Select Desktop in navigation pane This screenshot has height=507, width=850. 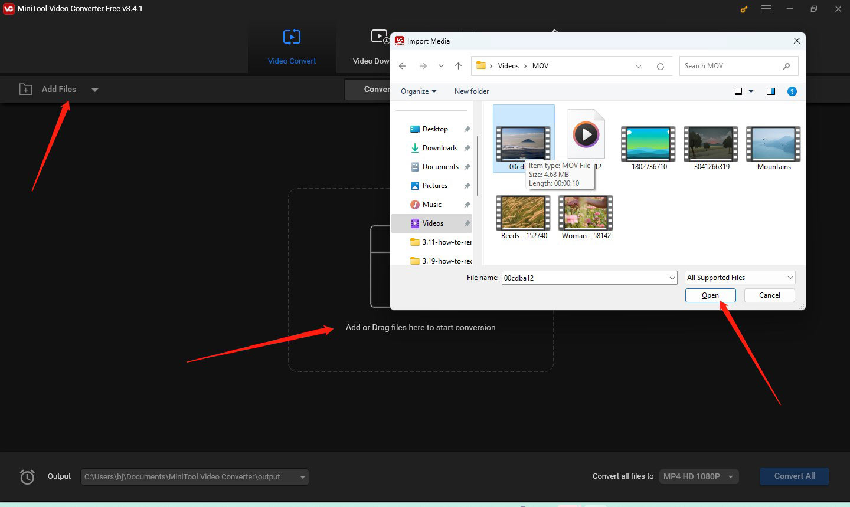[x=435, y=129]
